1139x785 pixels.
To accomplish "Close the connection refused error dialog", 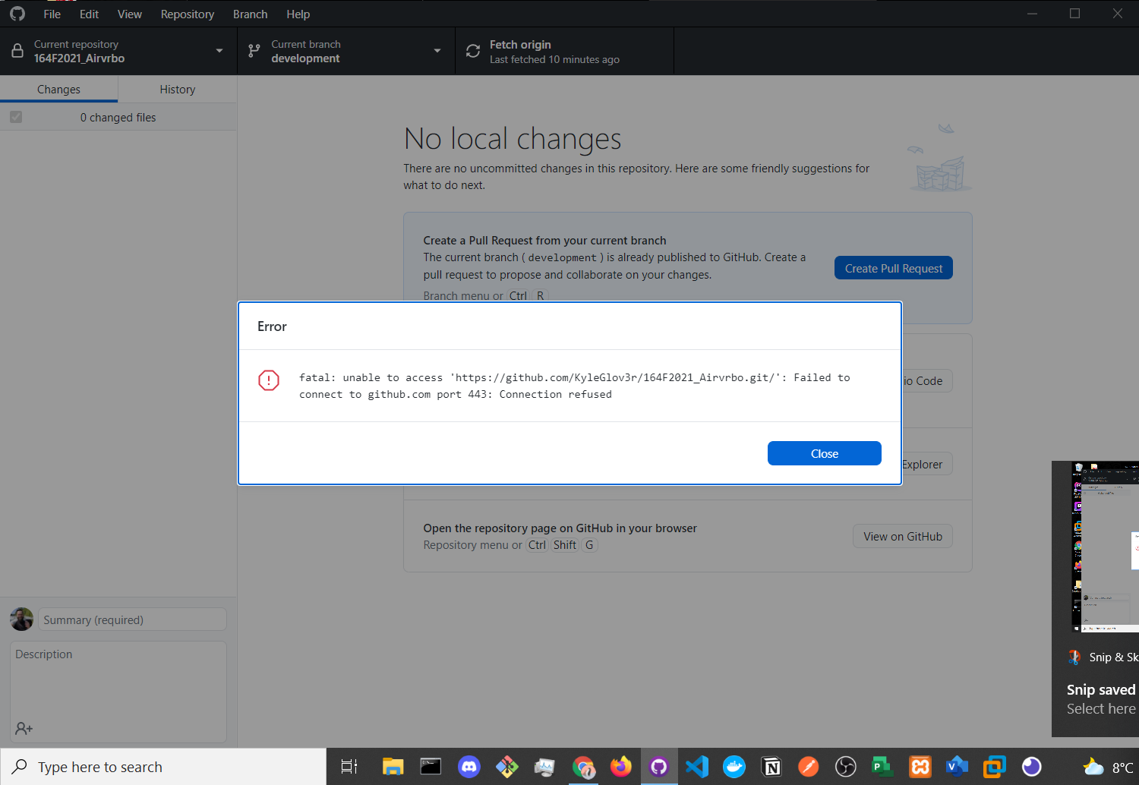I will [x=824, y=453].
